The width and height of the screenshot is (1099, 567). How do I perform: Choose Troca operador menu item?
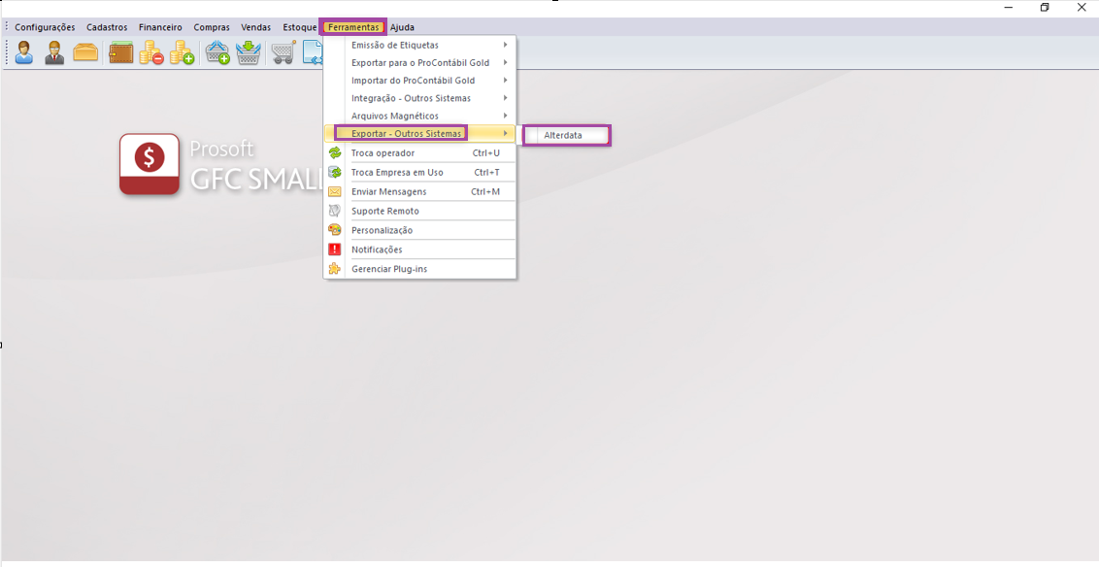tap(419, 152)
